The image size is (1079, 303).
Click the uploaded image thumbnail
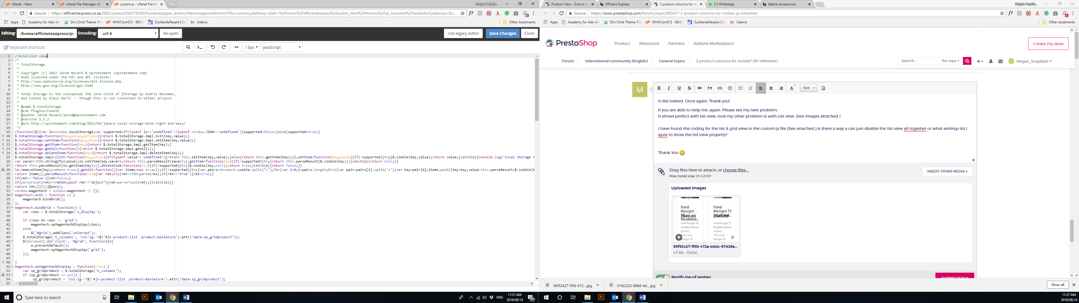coord(705,219)
